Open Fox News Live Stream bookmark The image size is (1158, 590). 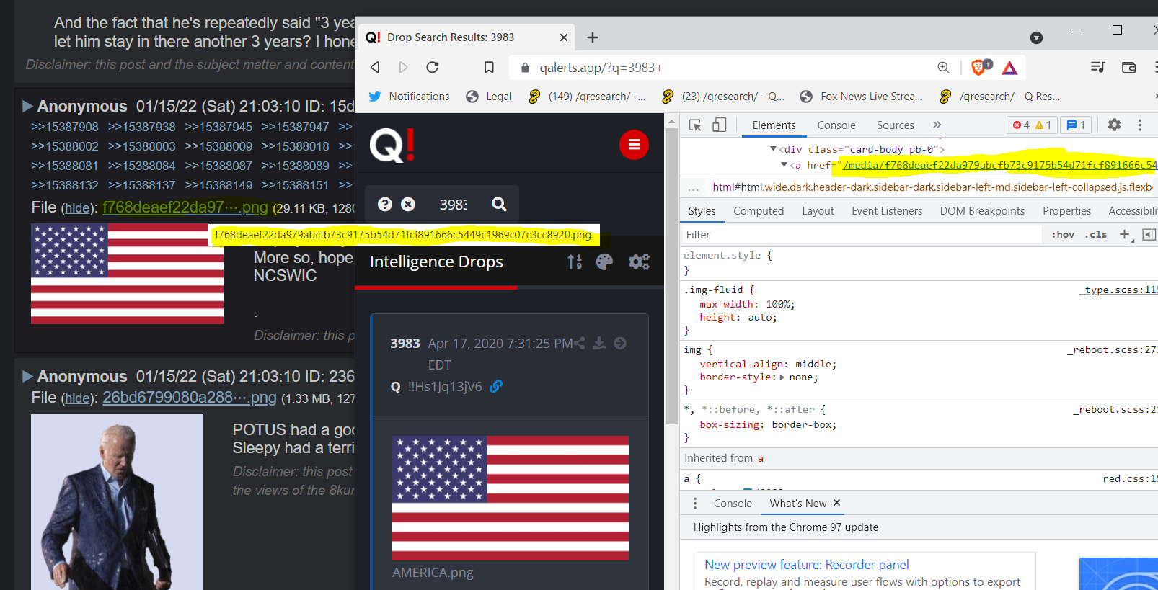click(861, 97)
